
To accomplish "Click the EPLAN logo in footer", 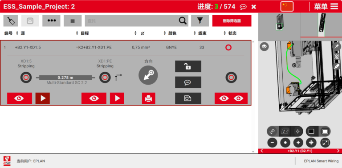I will 7,161.
